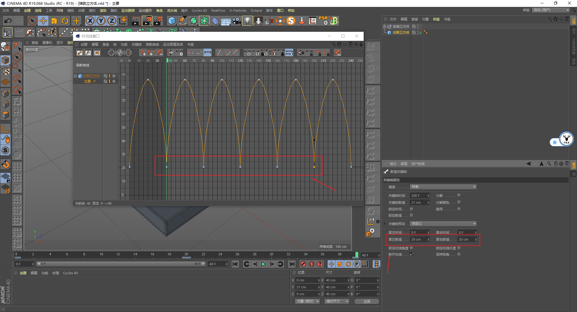Enable the 锁定切线角度 checkbox
Screen dimensions: 577x312
[412, 248]
